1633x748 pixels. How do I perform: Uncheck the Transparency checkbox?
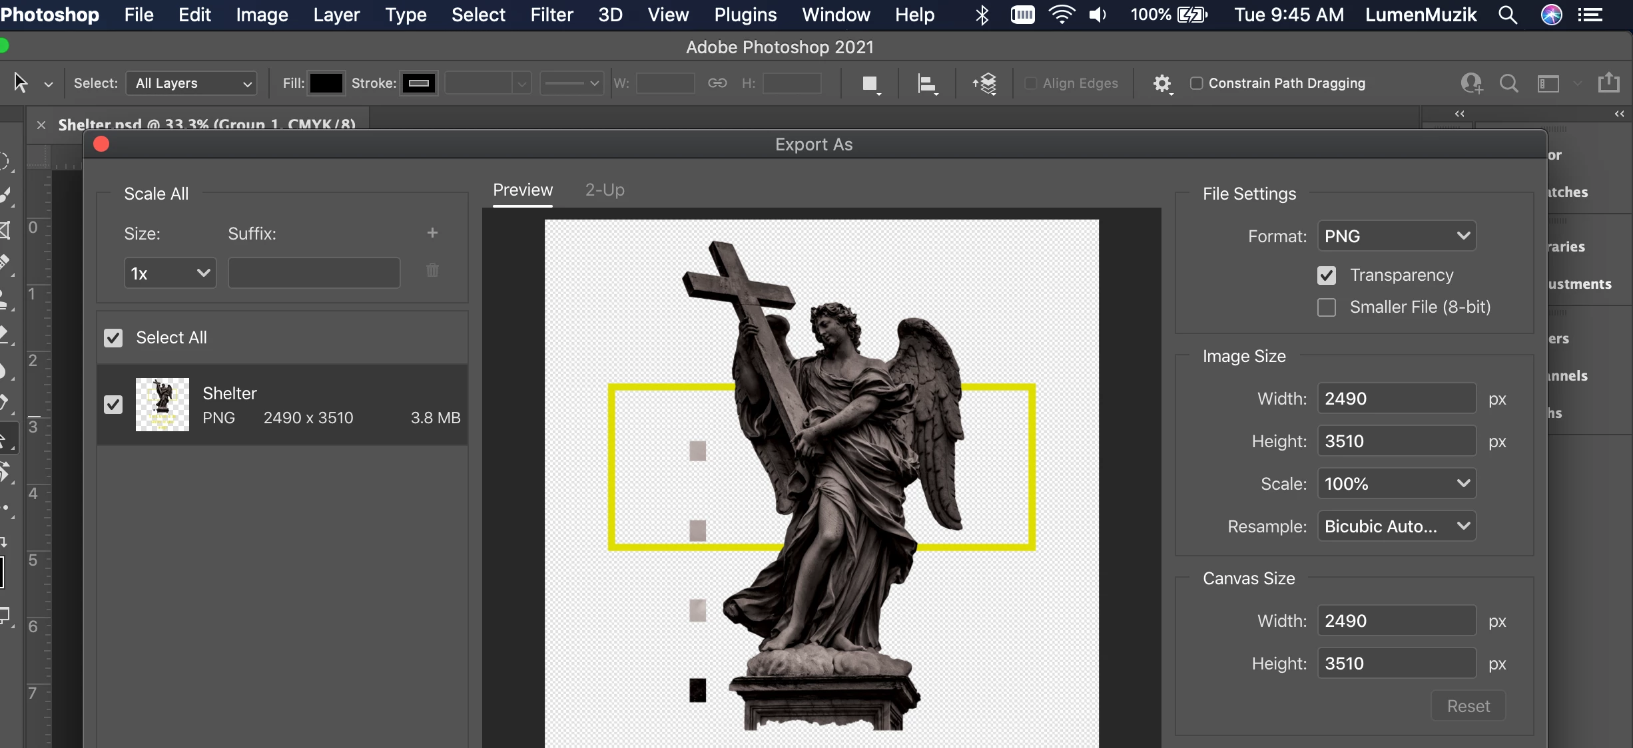pos(1326,275)
